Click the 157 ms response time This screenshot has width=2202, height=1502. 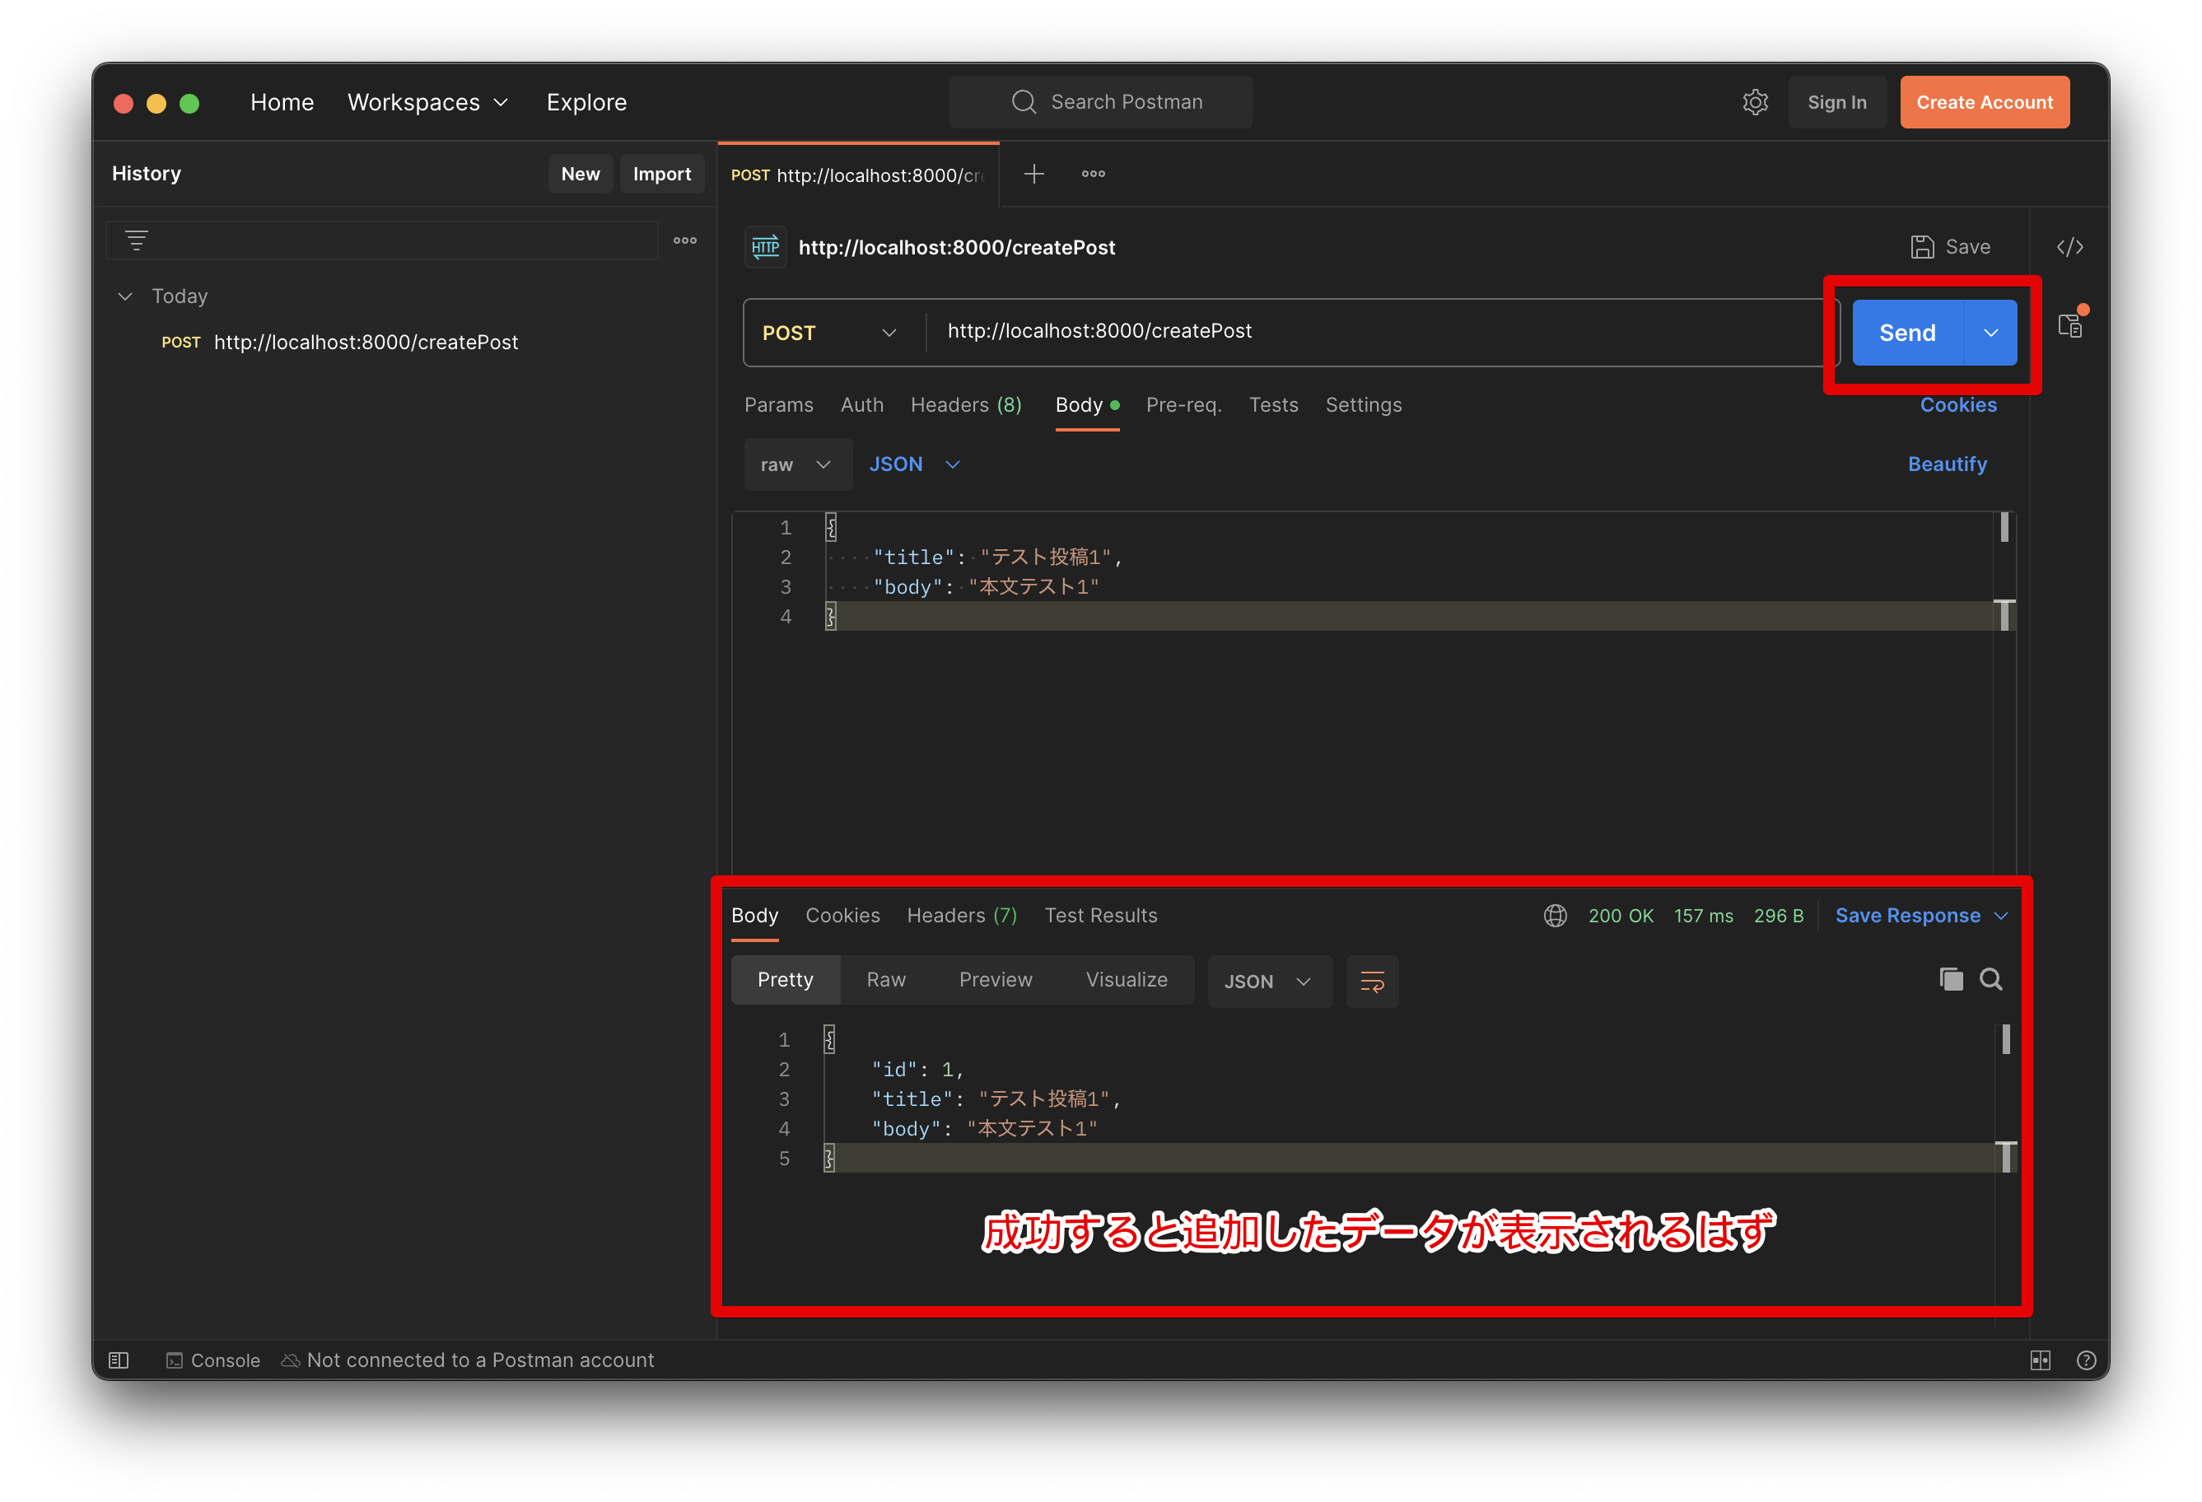coord(1703,916)
